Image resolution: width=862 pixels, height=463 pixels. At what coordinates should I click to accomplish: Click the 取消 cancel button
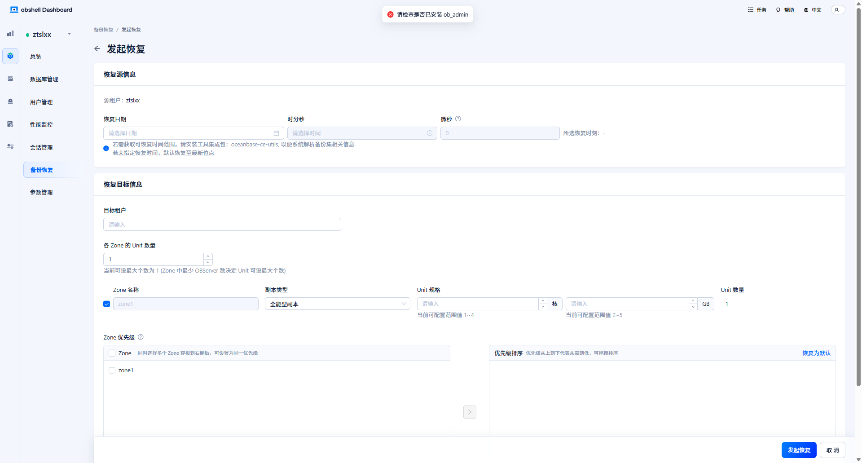pos(833,450)
